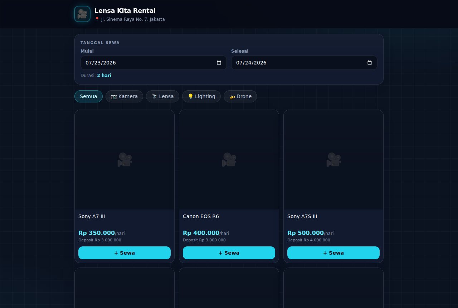This screenshot has height=308, width=458.
Task: Select the Semua filter chip
Action: coord(88,96)
